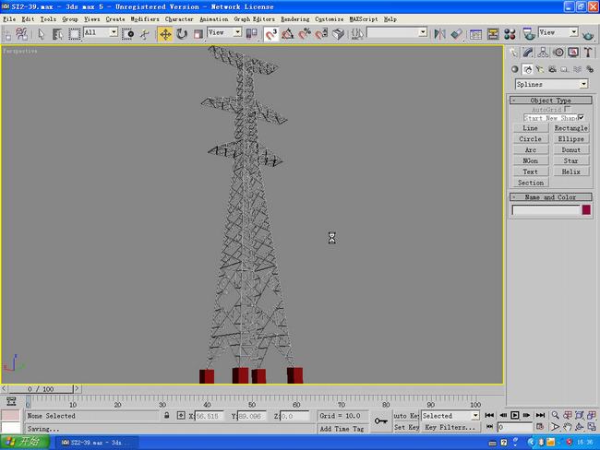Uncheck the Start New Shape checkbox
The height and width of the screenshot is (450, 600).
tap(582, 117)
